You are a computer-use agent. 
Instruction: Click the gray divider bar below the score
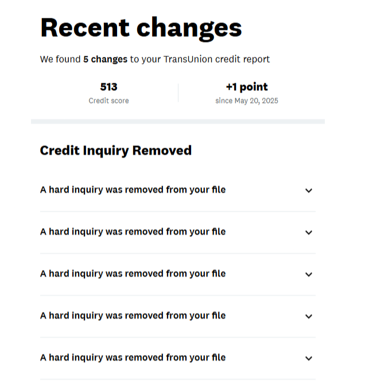pos(178,122)
